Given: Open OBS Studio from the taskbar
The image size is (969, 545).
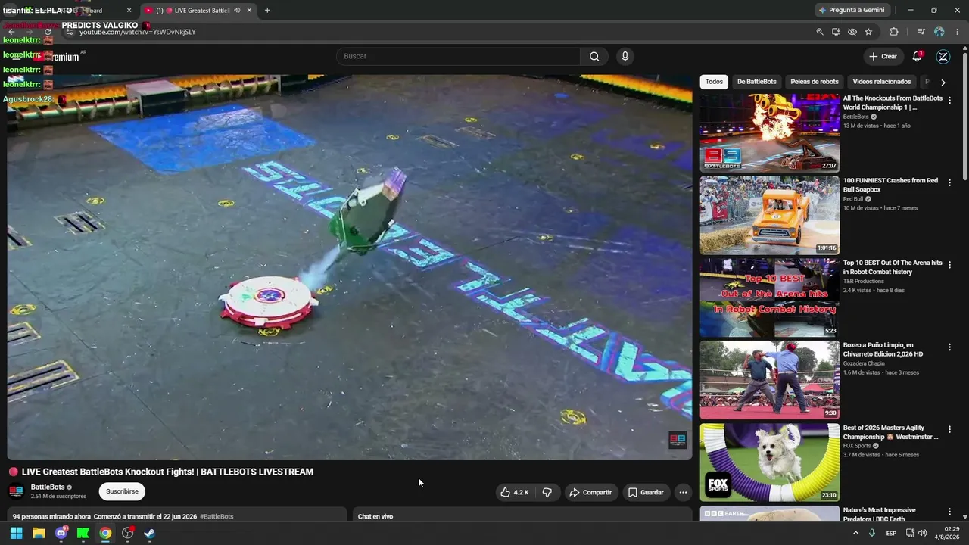Looking at the screenshot, I should click(x=127, y=533).
